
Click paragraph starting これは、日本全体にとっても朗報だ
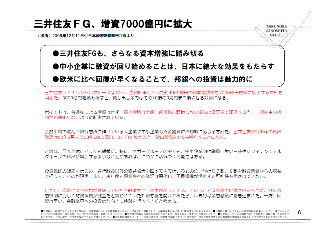pyautogui.click(x=163, y=154)
